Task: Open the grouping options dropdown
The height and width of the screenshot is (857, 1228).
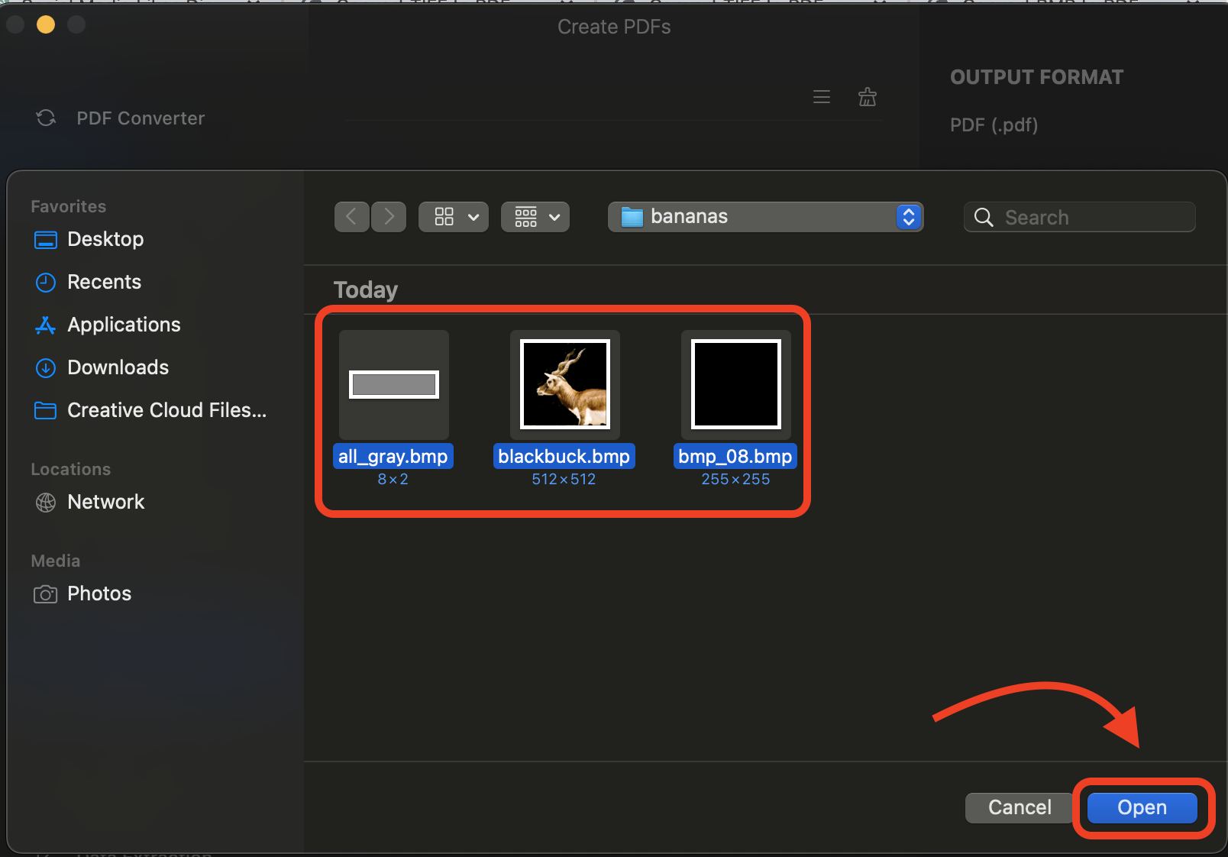Action: point(535,216)
